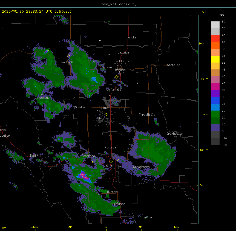Image resolution: width=236 pixels, height=231 pixels.
Task: Click the Airdrie label
Action: 111,147
